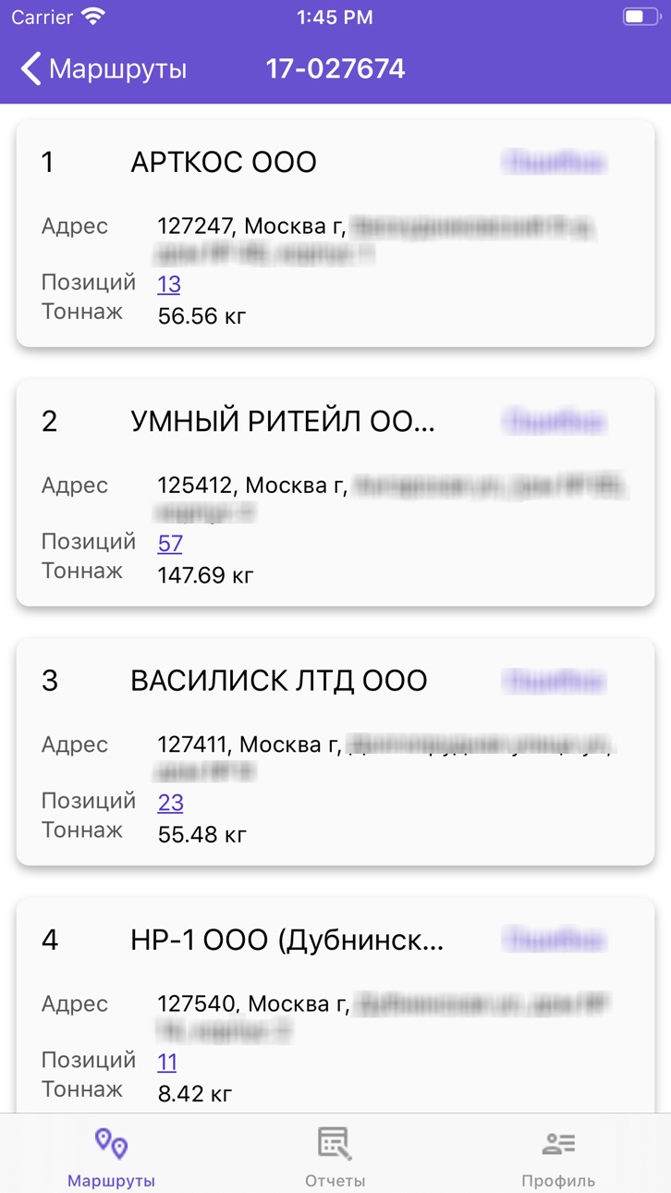Open the Профиль person icon
The width and height of the screenshot is (671, 1193).
[558, 1144]
